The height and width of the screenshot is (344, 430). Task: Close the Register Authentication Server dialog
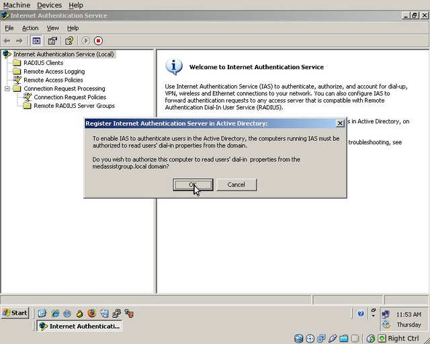pyautogui.click(x=340, y=123)
